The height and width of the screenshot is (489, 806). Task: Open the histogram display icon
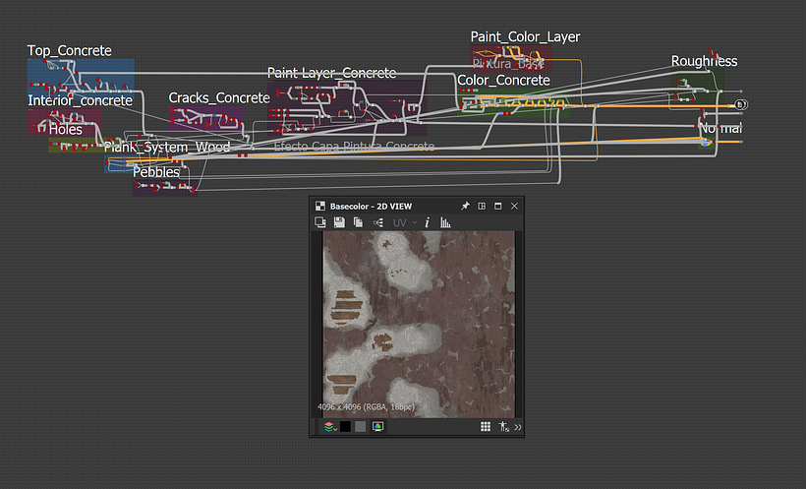coord(445,223)
